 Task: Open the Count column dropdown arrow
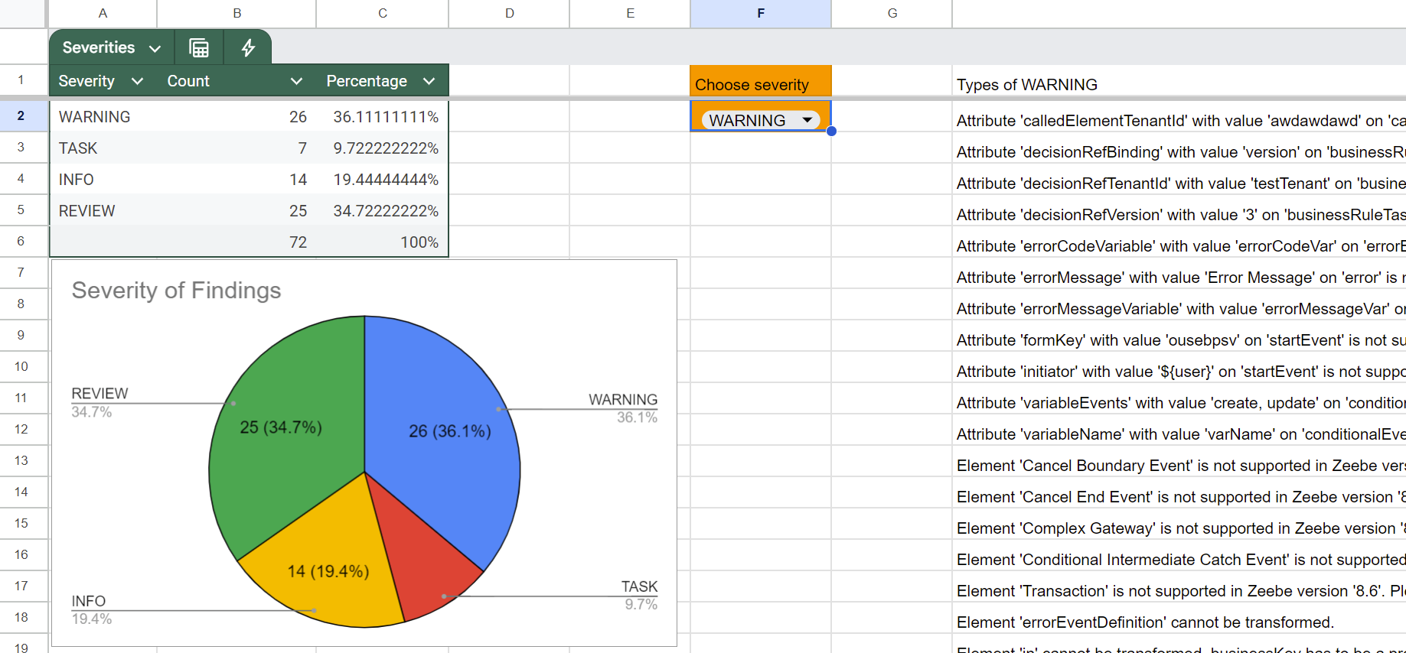(x=296, y=81)
